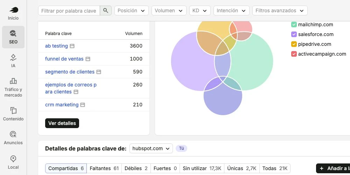
Task: Open the KD filter dropdown
Action: (x=200, y=10)
